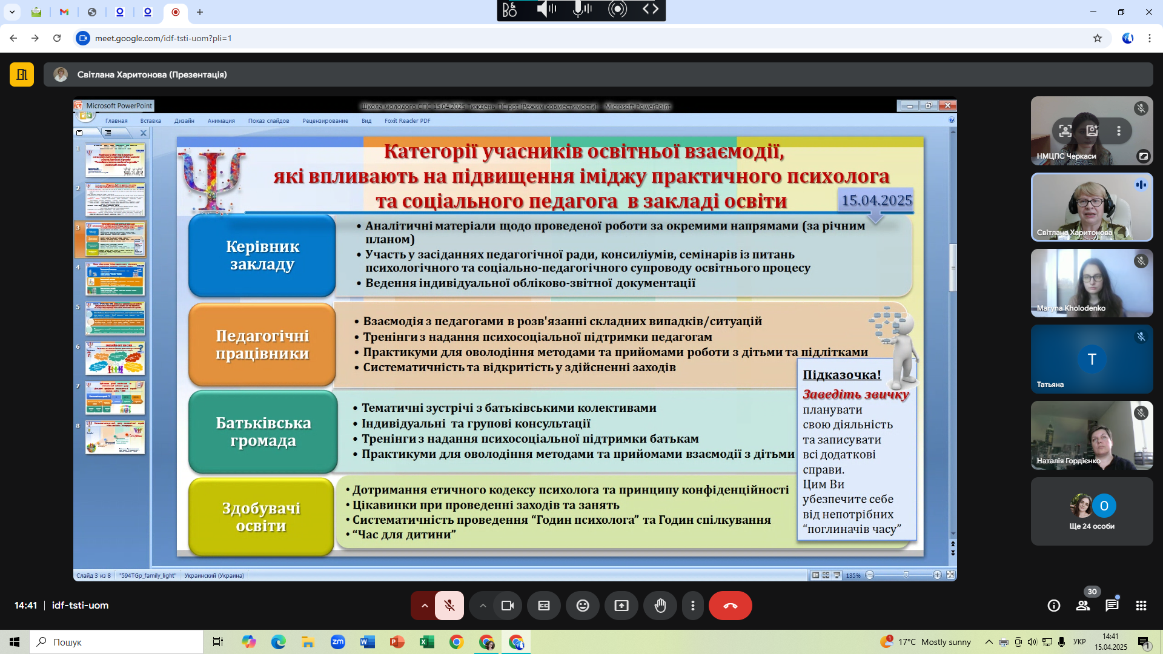The height and width of the screenshot is (654, 1163).
Task: Click the Пошук taskbar search box
Action: click(x=116, y=642)
